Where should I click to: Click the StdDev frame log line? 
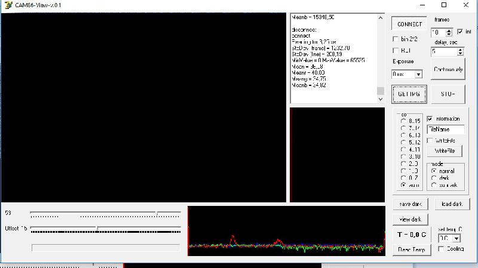pos(321,48)
